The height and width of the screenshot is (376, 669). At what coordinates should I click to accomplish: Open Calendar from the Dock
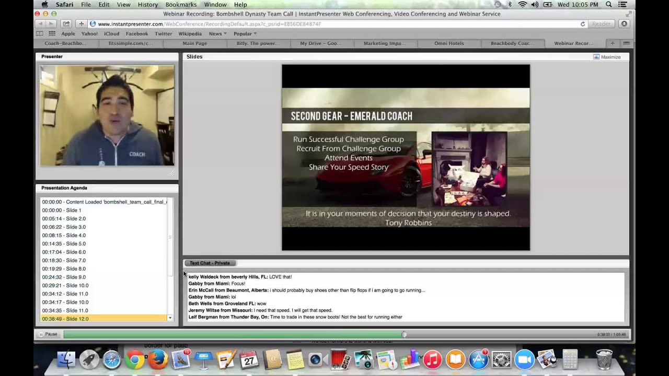tap(249, 360)
